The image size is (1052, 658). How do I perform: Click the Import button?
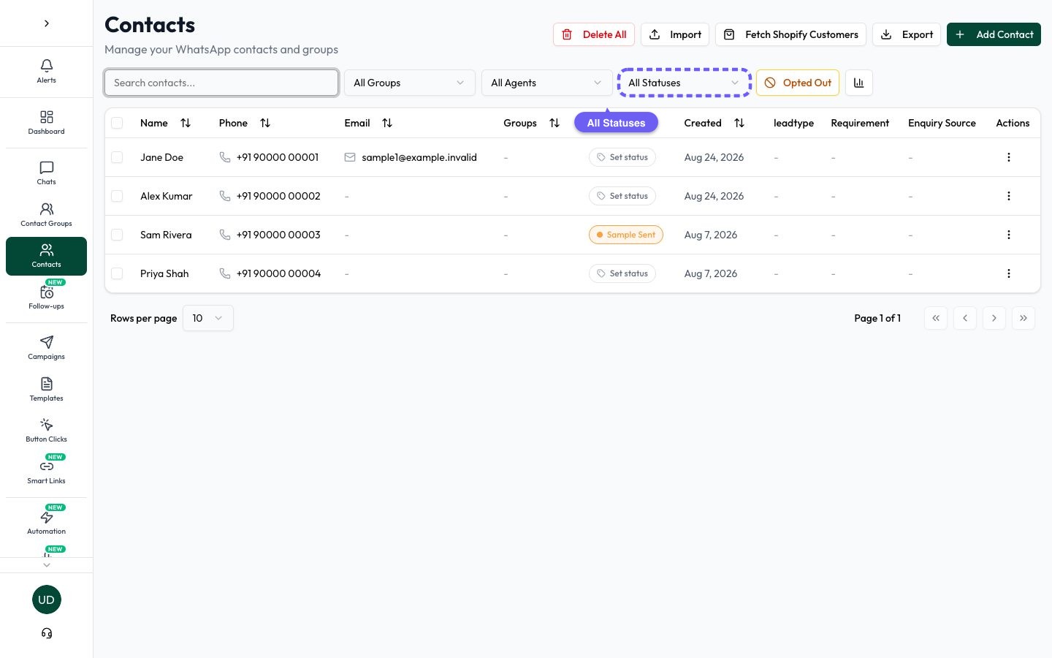click(675, 34)
